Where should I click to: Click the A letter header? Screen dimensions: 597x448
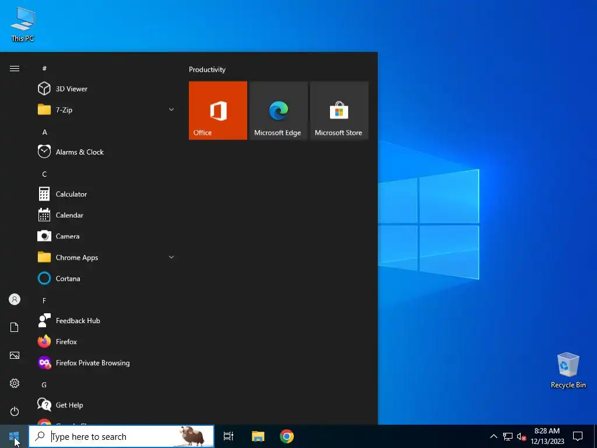[x=44, y=132]
